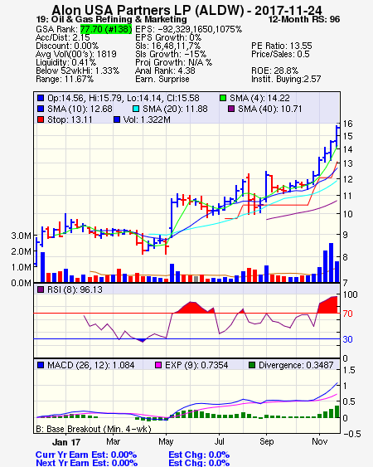Click the 'Price/Sales: 0.5' text
Viewport: 373px width, 467px height.
280,54
